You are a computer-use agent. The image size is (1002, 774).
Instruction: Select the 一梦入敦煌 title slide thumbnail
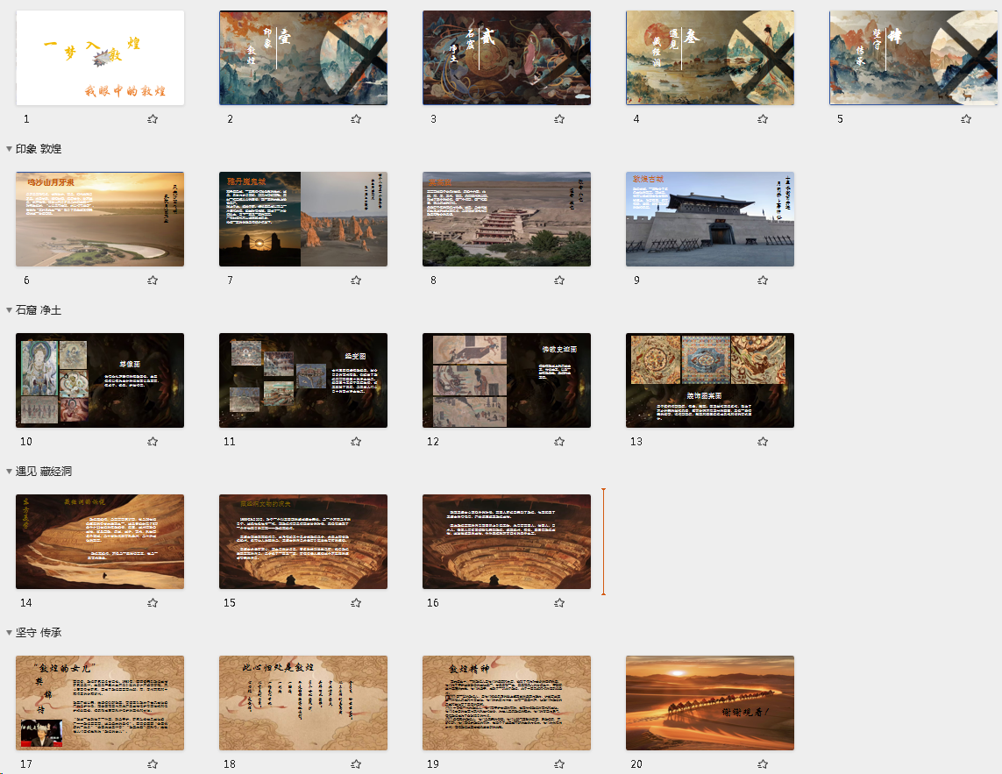[100, 58]
